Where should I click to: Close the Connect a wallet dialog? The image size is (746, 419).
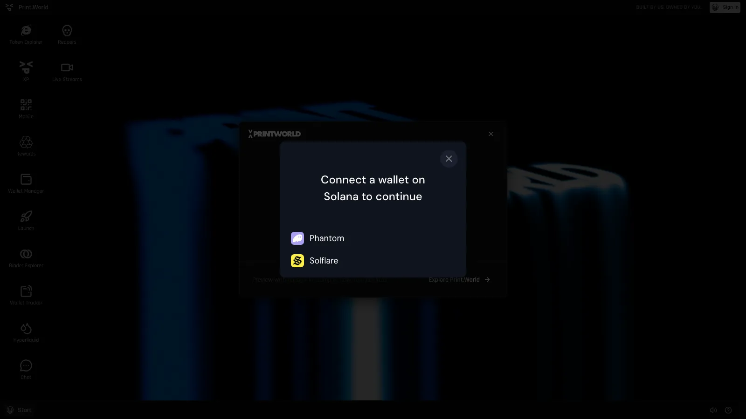point(449,159)
